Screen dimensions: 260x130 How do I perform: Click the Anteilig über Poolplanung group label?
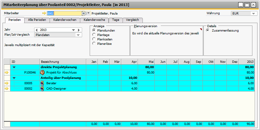point(61,78)
